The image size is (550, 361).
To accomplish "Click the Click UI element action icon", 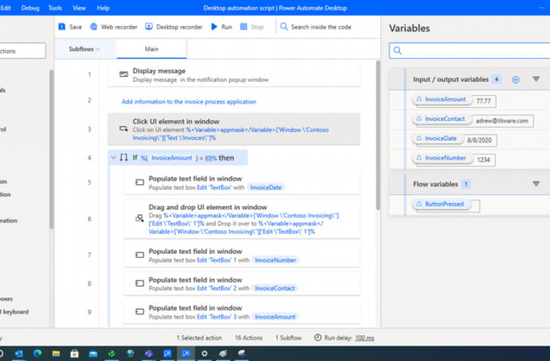I will tap(123, 129).
